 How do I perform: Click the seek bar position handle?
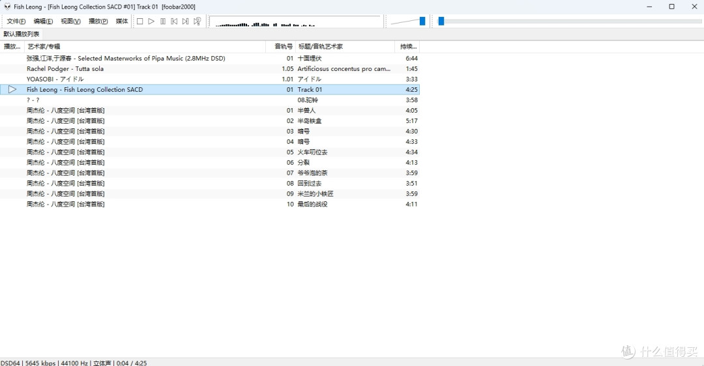[x=441, y=21]
